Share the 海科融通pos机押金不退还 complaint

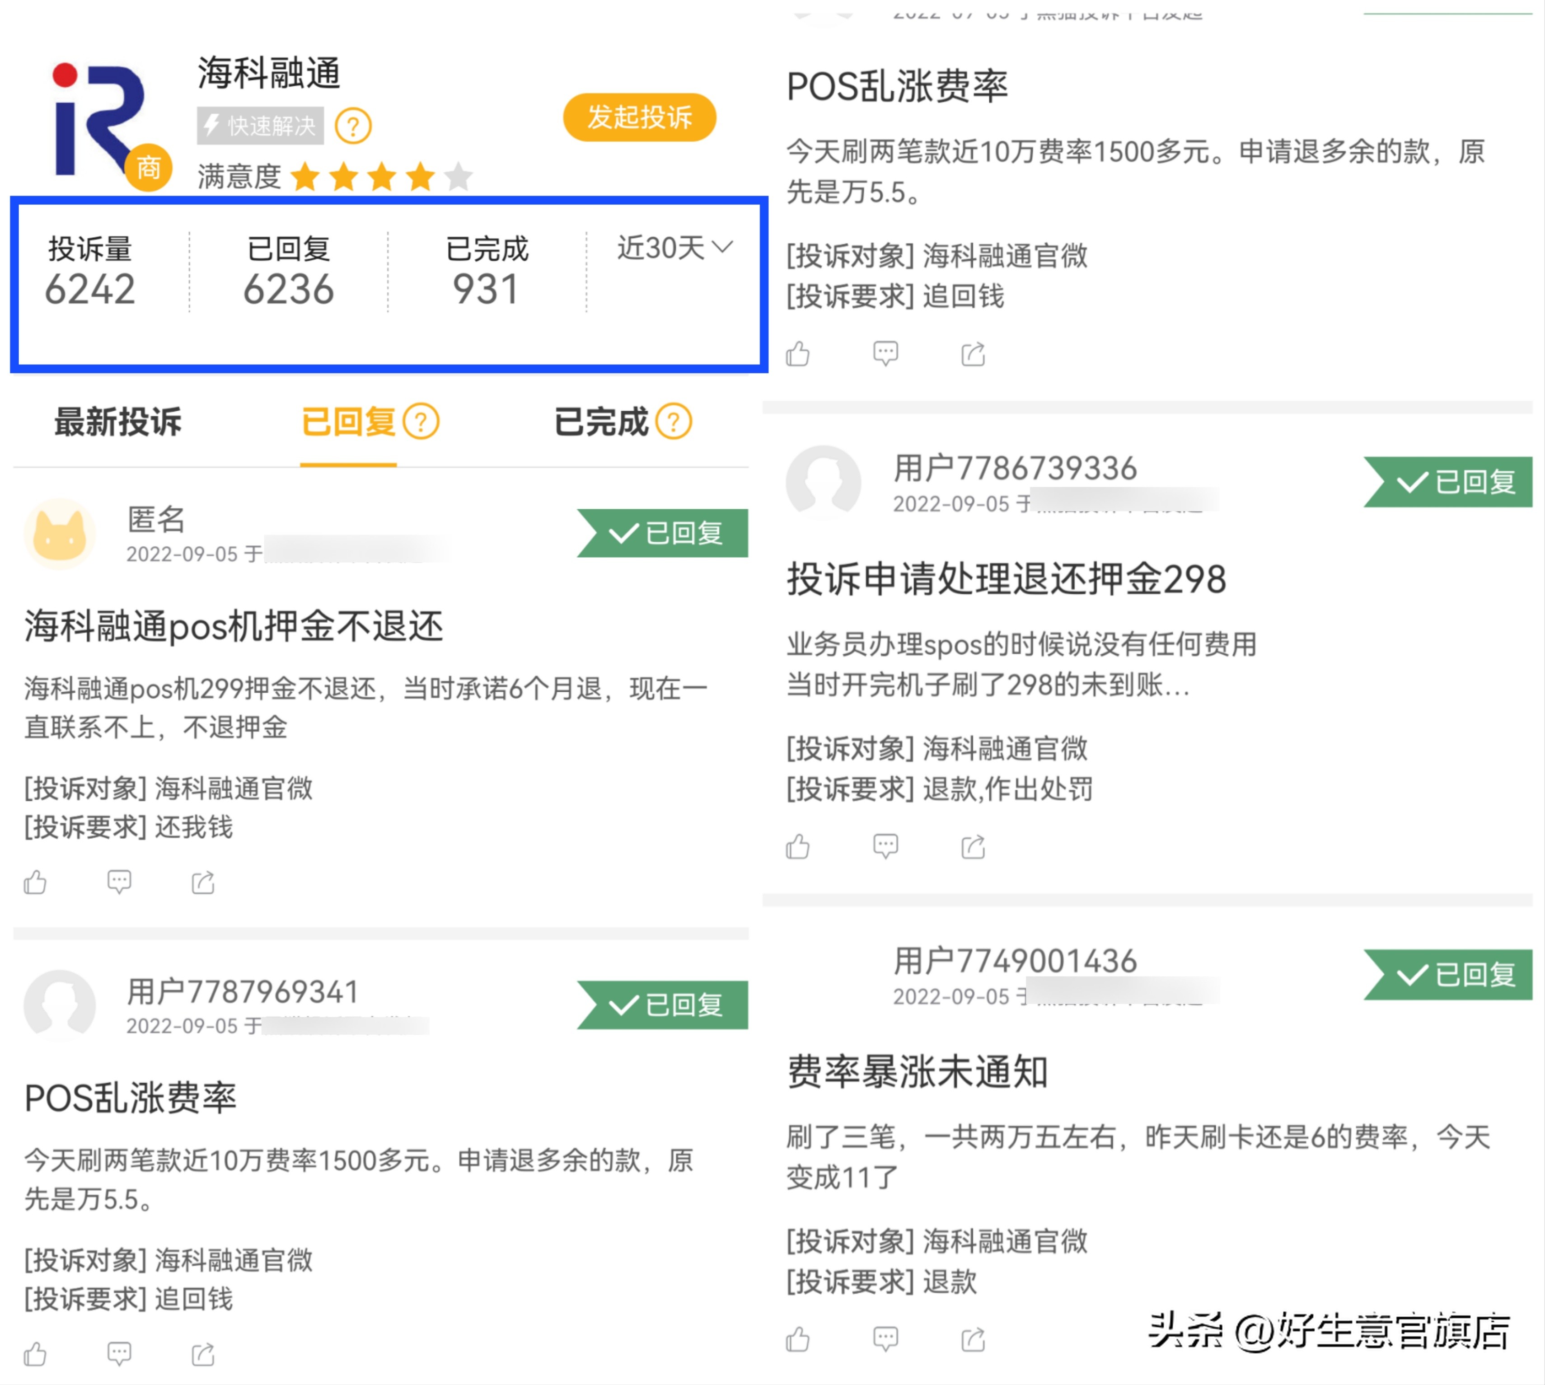[203, 883]
